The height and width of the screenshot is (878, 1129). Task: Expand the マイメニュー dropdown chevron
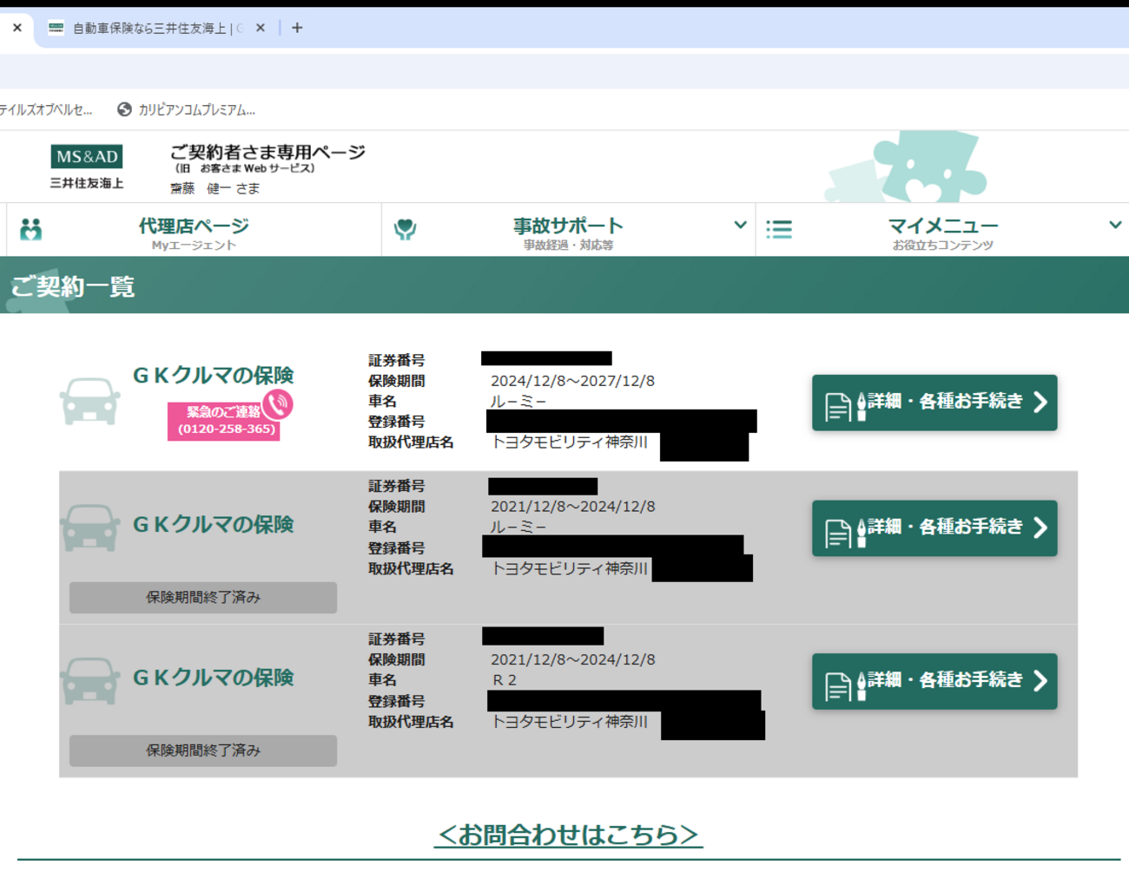click(1115, 225)
